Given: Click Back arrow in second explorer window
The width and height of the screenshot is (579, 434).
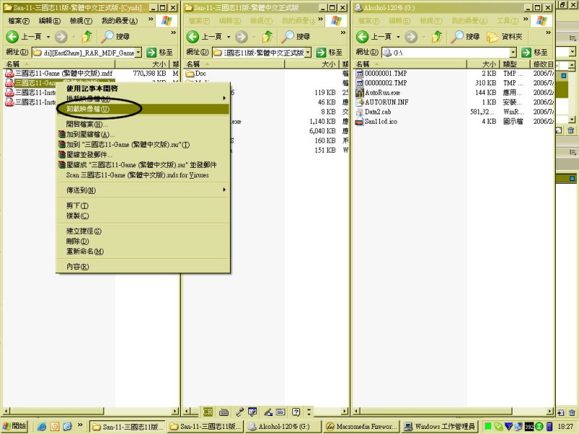Looking at the screenshot, I should [193, 37].
